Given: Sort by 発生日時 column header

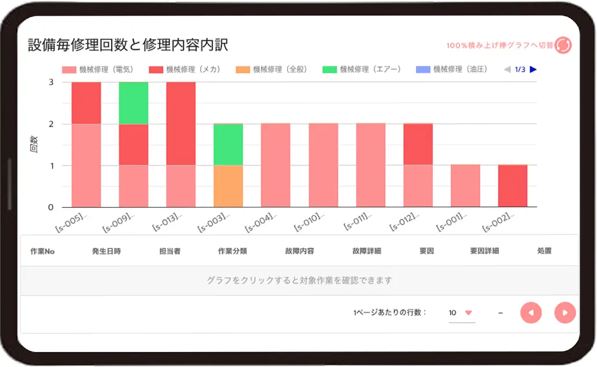Looking at the screenshot, I should (106, 251).
